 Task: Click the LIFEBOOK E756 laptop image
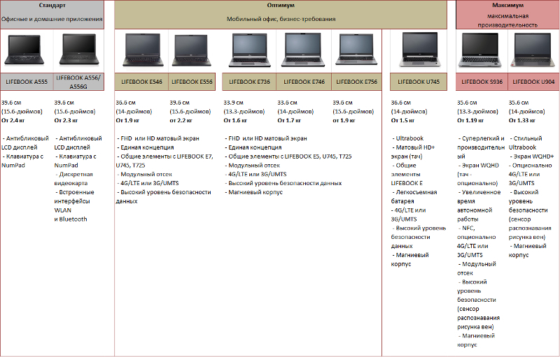(x=356, y=50)
